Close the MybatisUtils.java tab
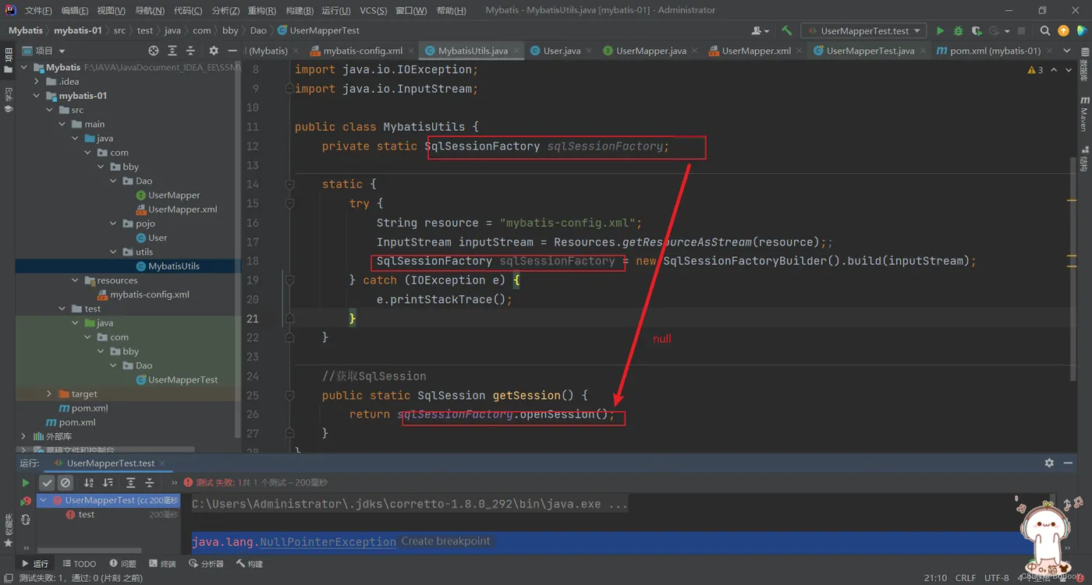This screenshot has width=1092, height=585. click(x=516, y=51)
